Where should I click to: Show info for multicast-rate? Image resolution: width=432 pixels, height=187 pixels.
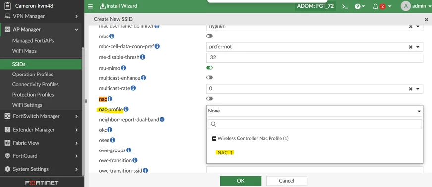133,88
